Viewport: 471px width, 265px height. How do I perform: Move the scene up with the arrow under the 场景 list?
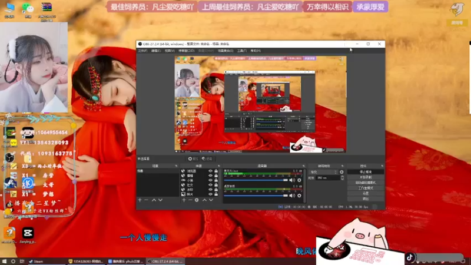(154, 200)
